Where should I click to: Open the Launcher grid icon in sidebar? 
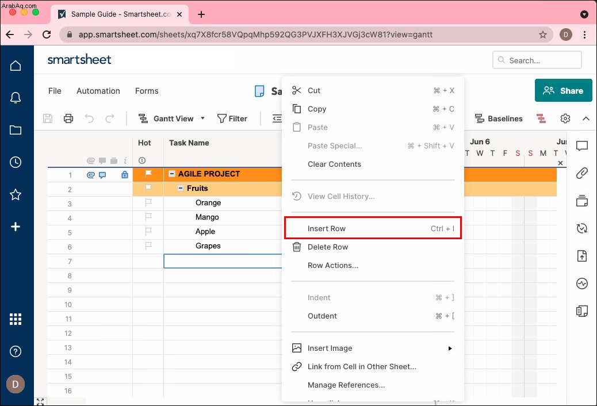(x=15, y=319)
